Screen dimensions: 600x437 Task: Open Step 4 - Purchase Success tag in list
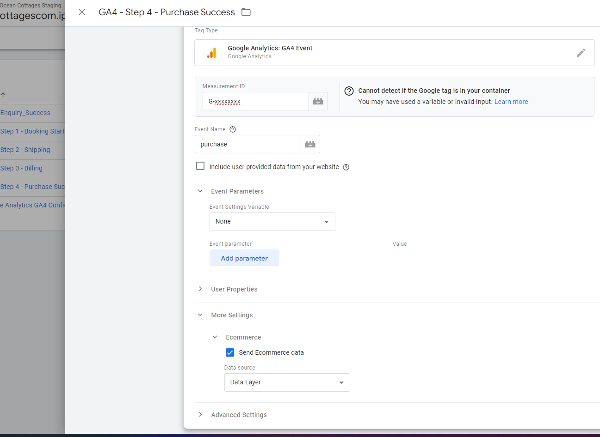point(32,187)
